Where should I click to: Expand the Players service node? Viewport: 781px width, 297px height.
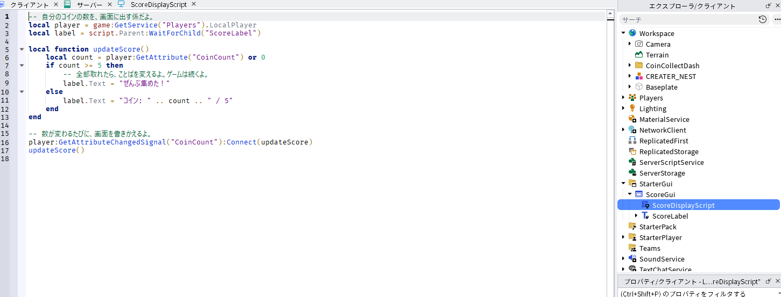(623, 98)
